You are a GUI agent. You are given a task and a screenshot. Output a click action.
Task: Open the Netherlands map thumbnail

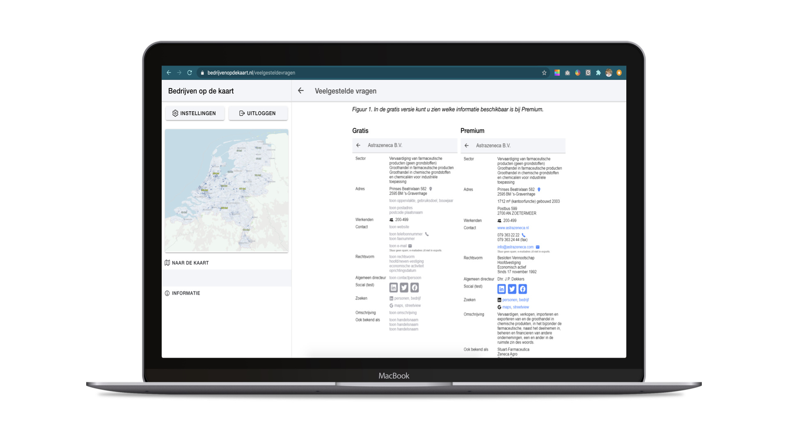227,191
